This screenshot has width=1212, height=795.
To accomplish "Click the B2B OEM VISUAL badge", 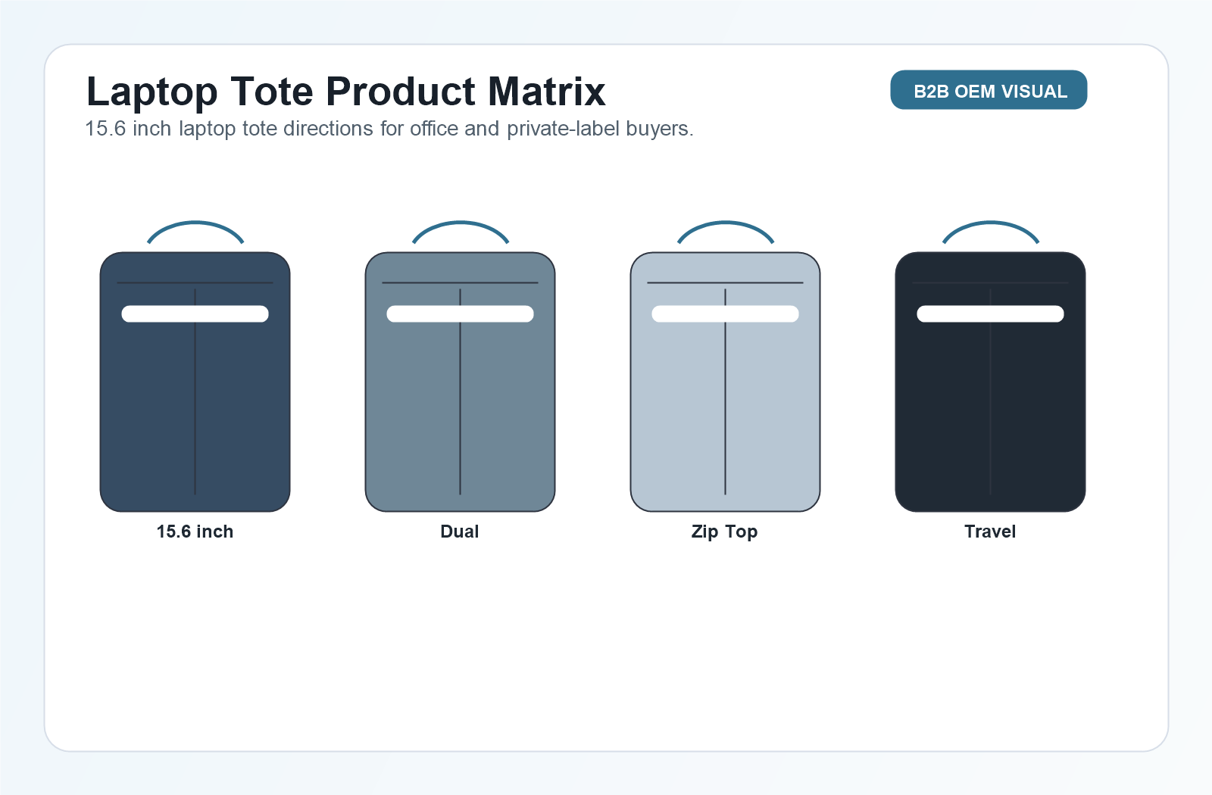I will (x=989, y=90).
